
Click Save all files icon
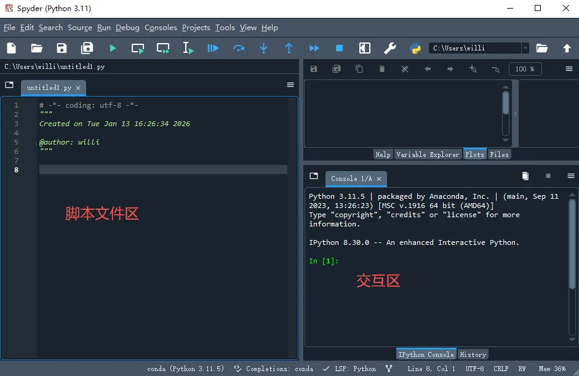[87, 48]
